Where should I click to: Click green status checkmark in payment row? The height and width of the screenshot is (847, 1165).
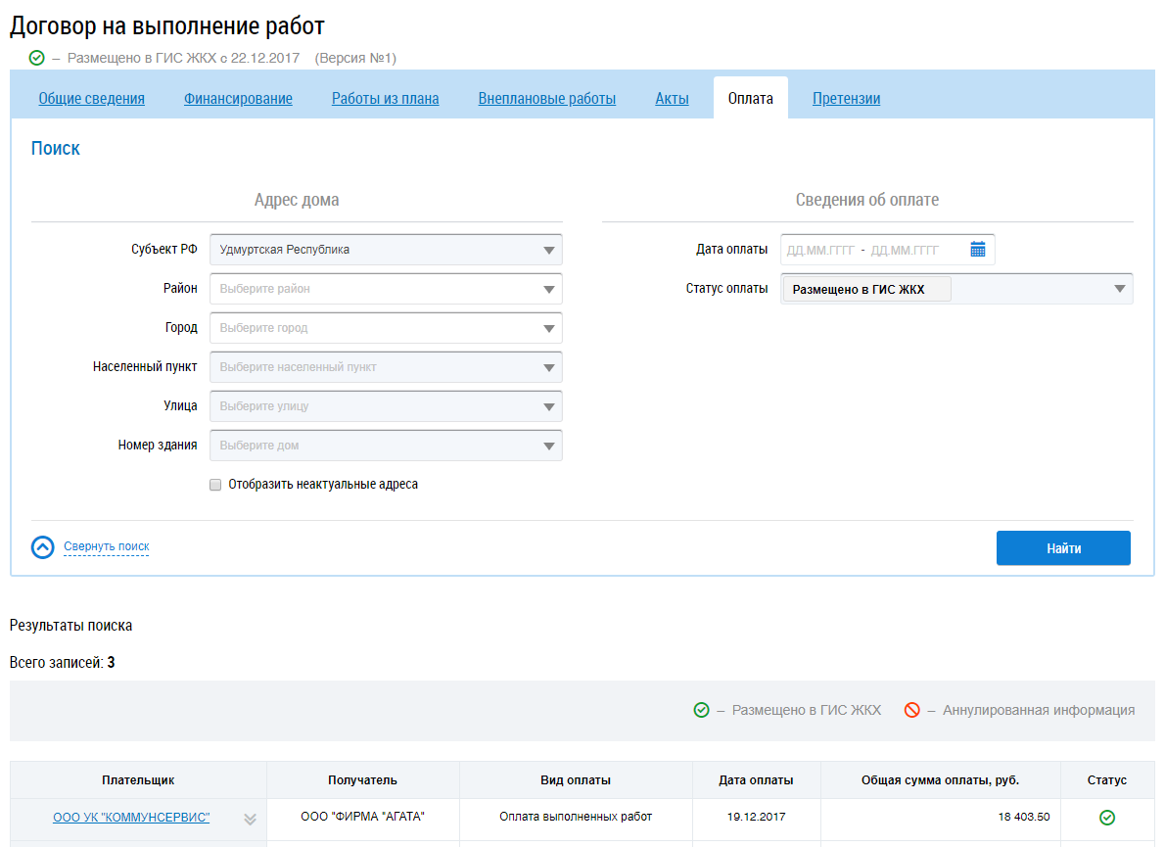pyautogui.click(x=1107, y=818)
